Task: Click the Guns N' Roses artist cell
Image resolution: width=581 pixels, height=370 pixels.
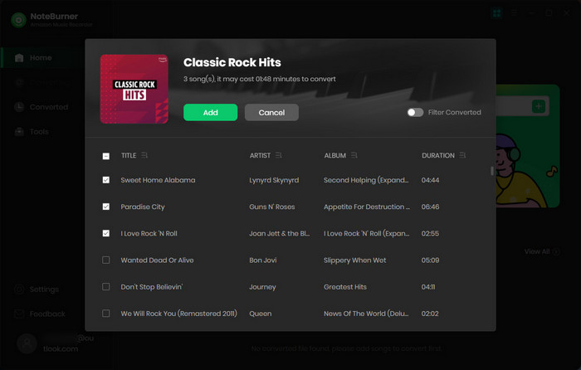Action: 272,207
